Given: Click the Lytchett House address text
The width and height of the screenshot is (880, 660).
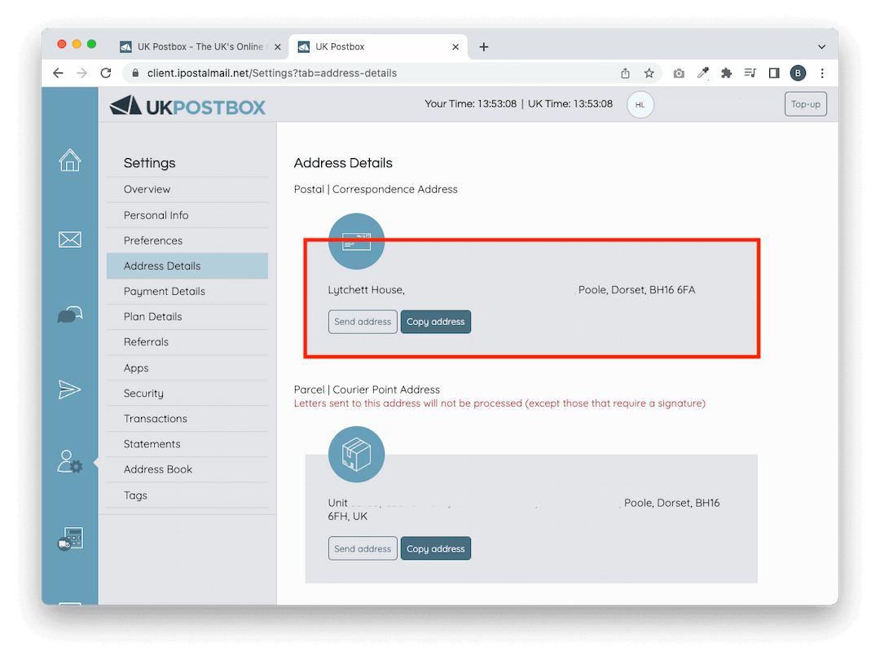Looking at the screenshot, I should [x=511, y=289].
